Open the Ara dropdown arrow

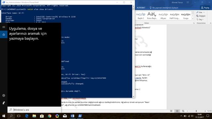click(x=204, y=12)
